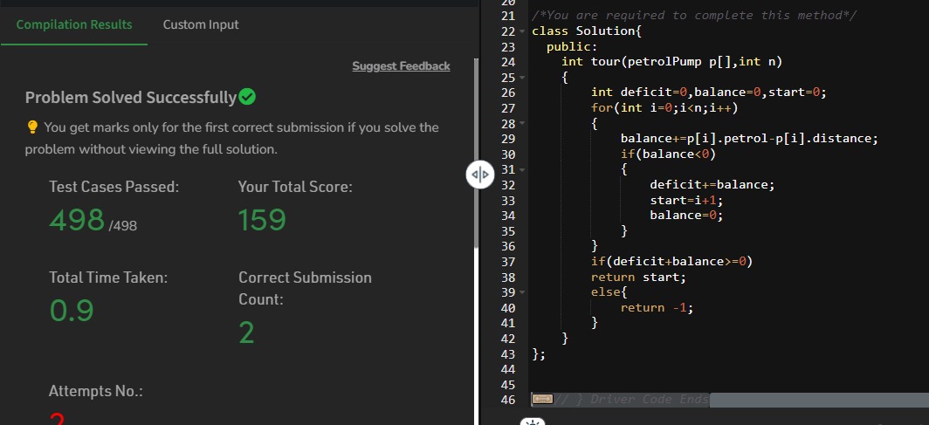Click the 'Your Total Score:' label
929x425 pixels.
click(295, 187)
